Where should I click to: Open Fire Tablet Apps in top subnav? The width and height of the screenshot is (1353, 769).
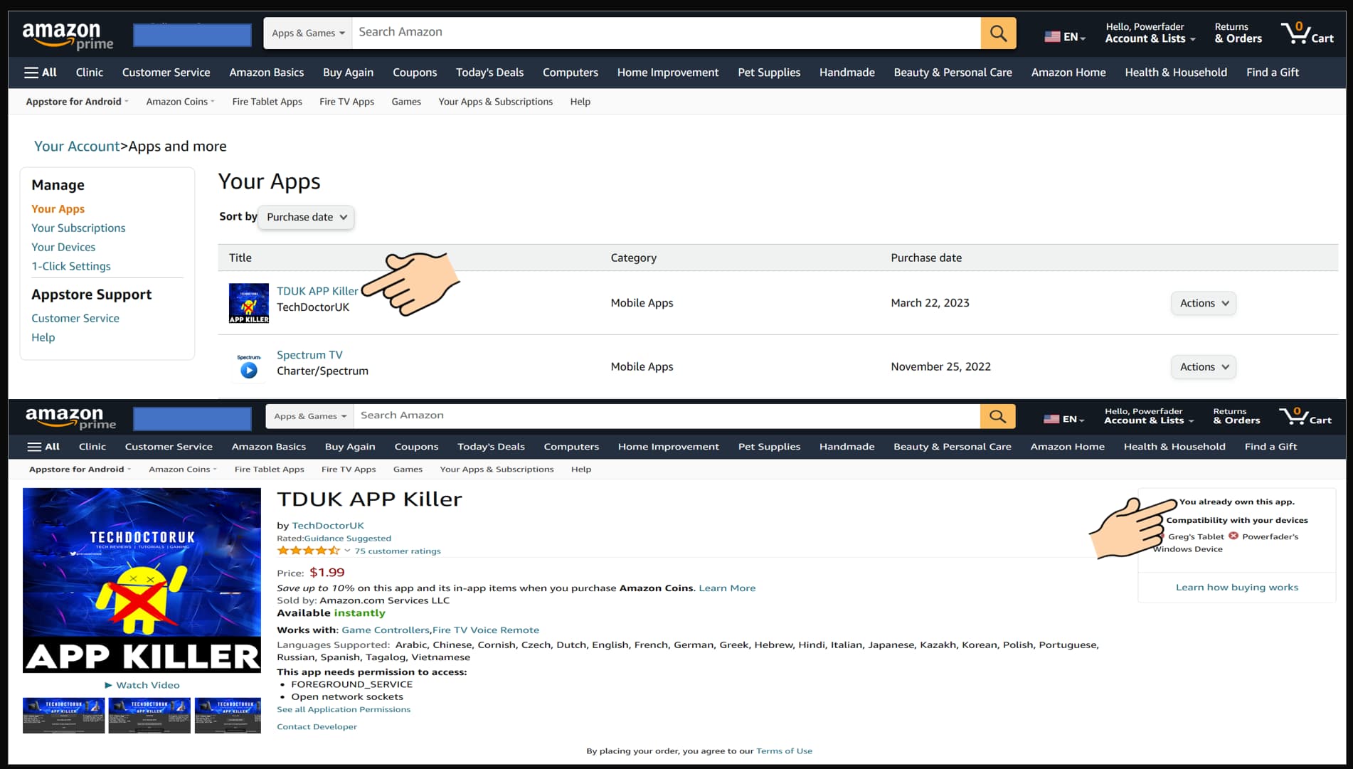click(267, 102)
